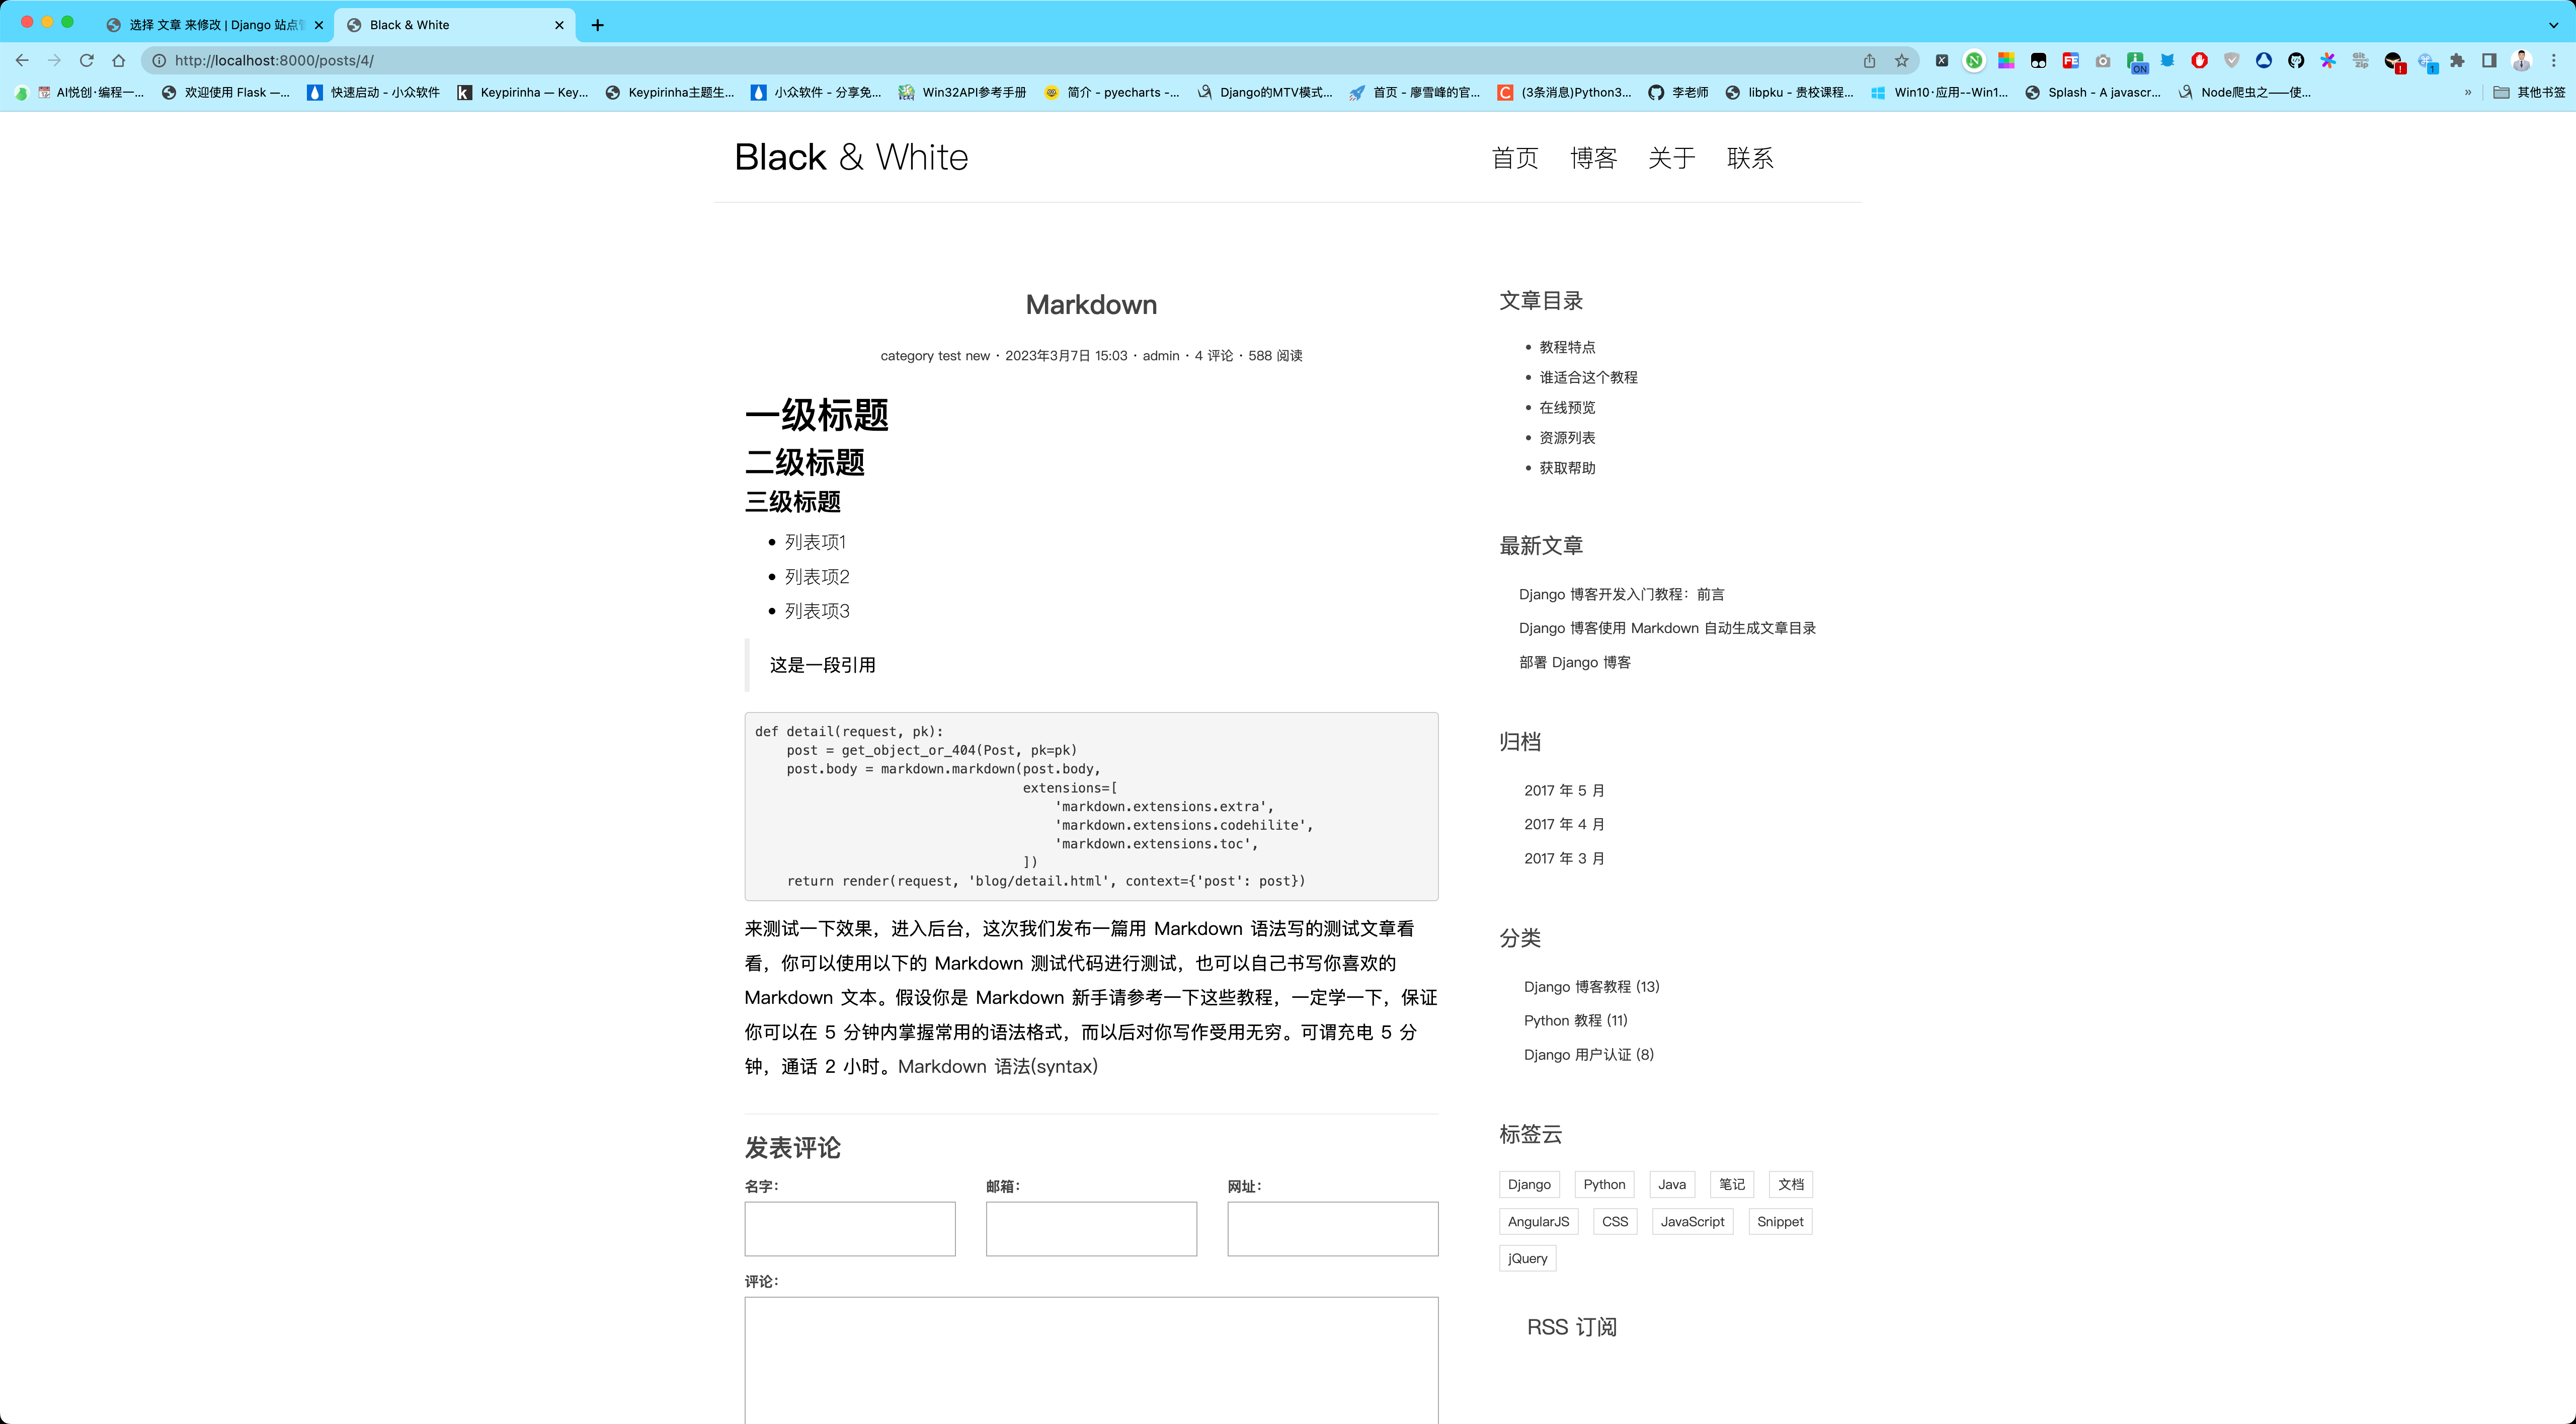The width and height of the screenshot is (2576, 1424).
Task: Open the 2017 年 3 月 archive
Action: click(1564, 858)
